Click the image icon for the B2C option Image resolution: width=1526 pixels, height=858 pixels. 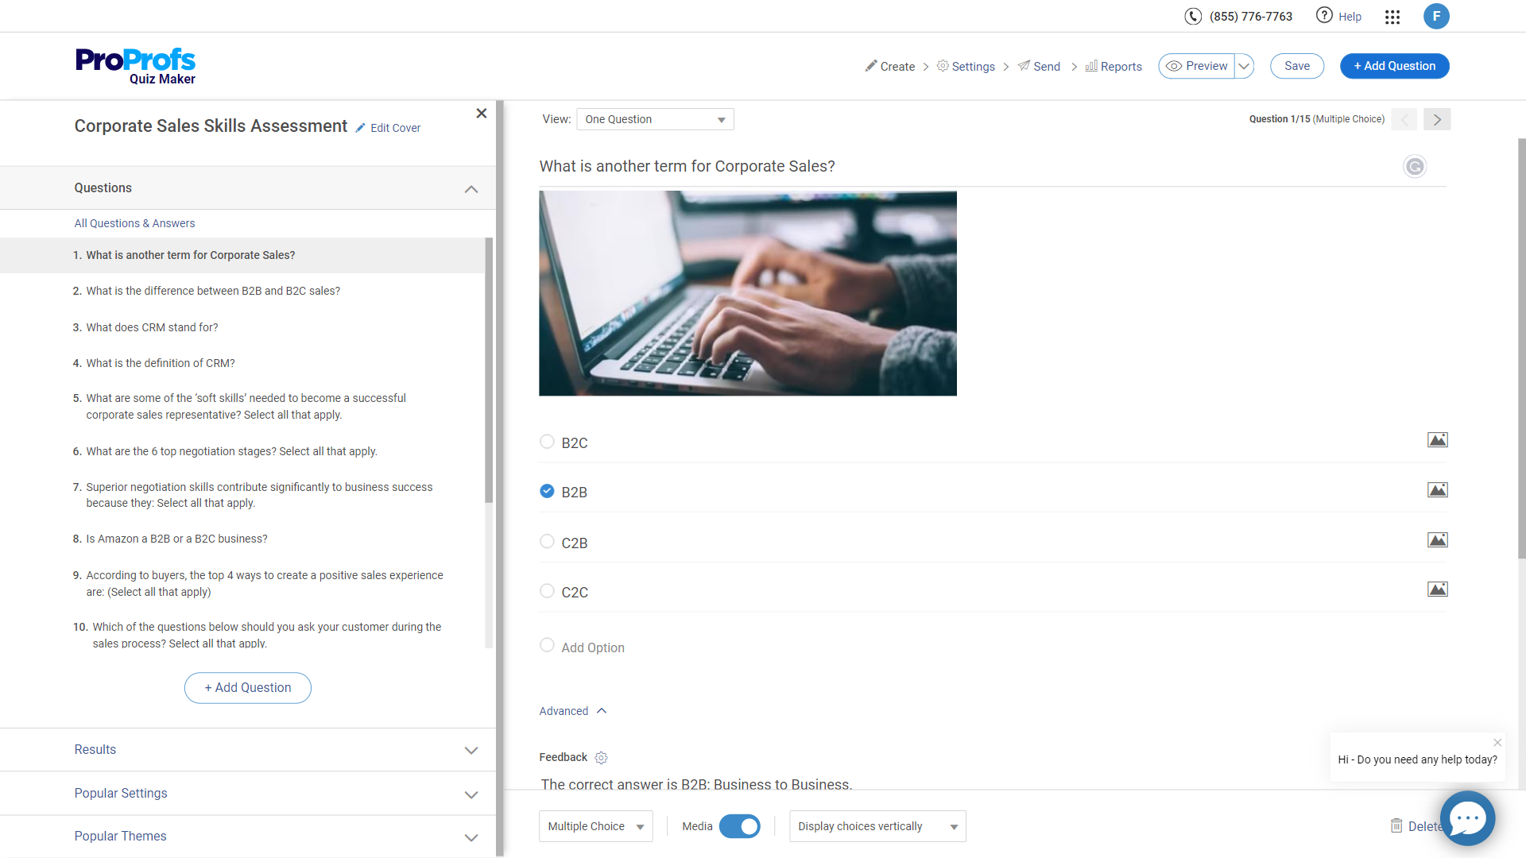point(1437,440)
